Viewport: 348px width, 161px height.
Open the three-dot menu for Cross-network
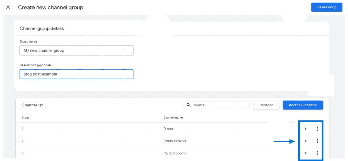point(317,141)
